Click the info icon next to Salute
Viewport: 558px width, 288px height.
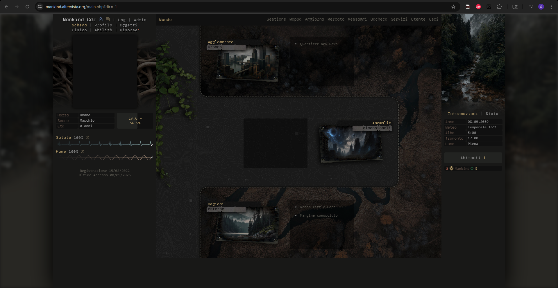pyautogui.click(x=87, y=138)
